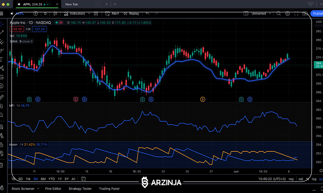Select the ruler measure tool

point(2,97)
